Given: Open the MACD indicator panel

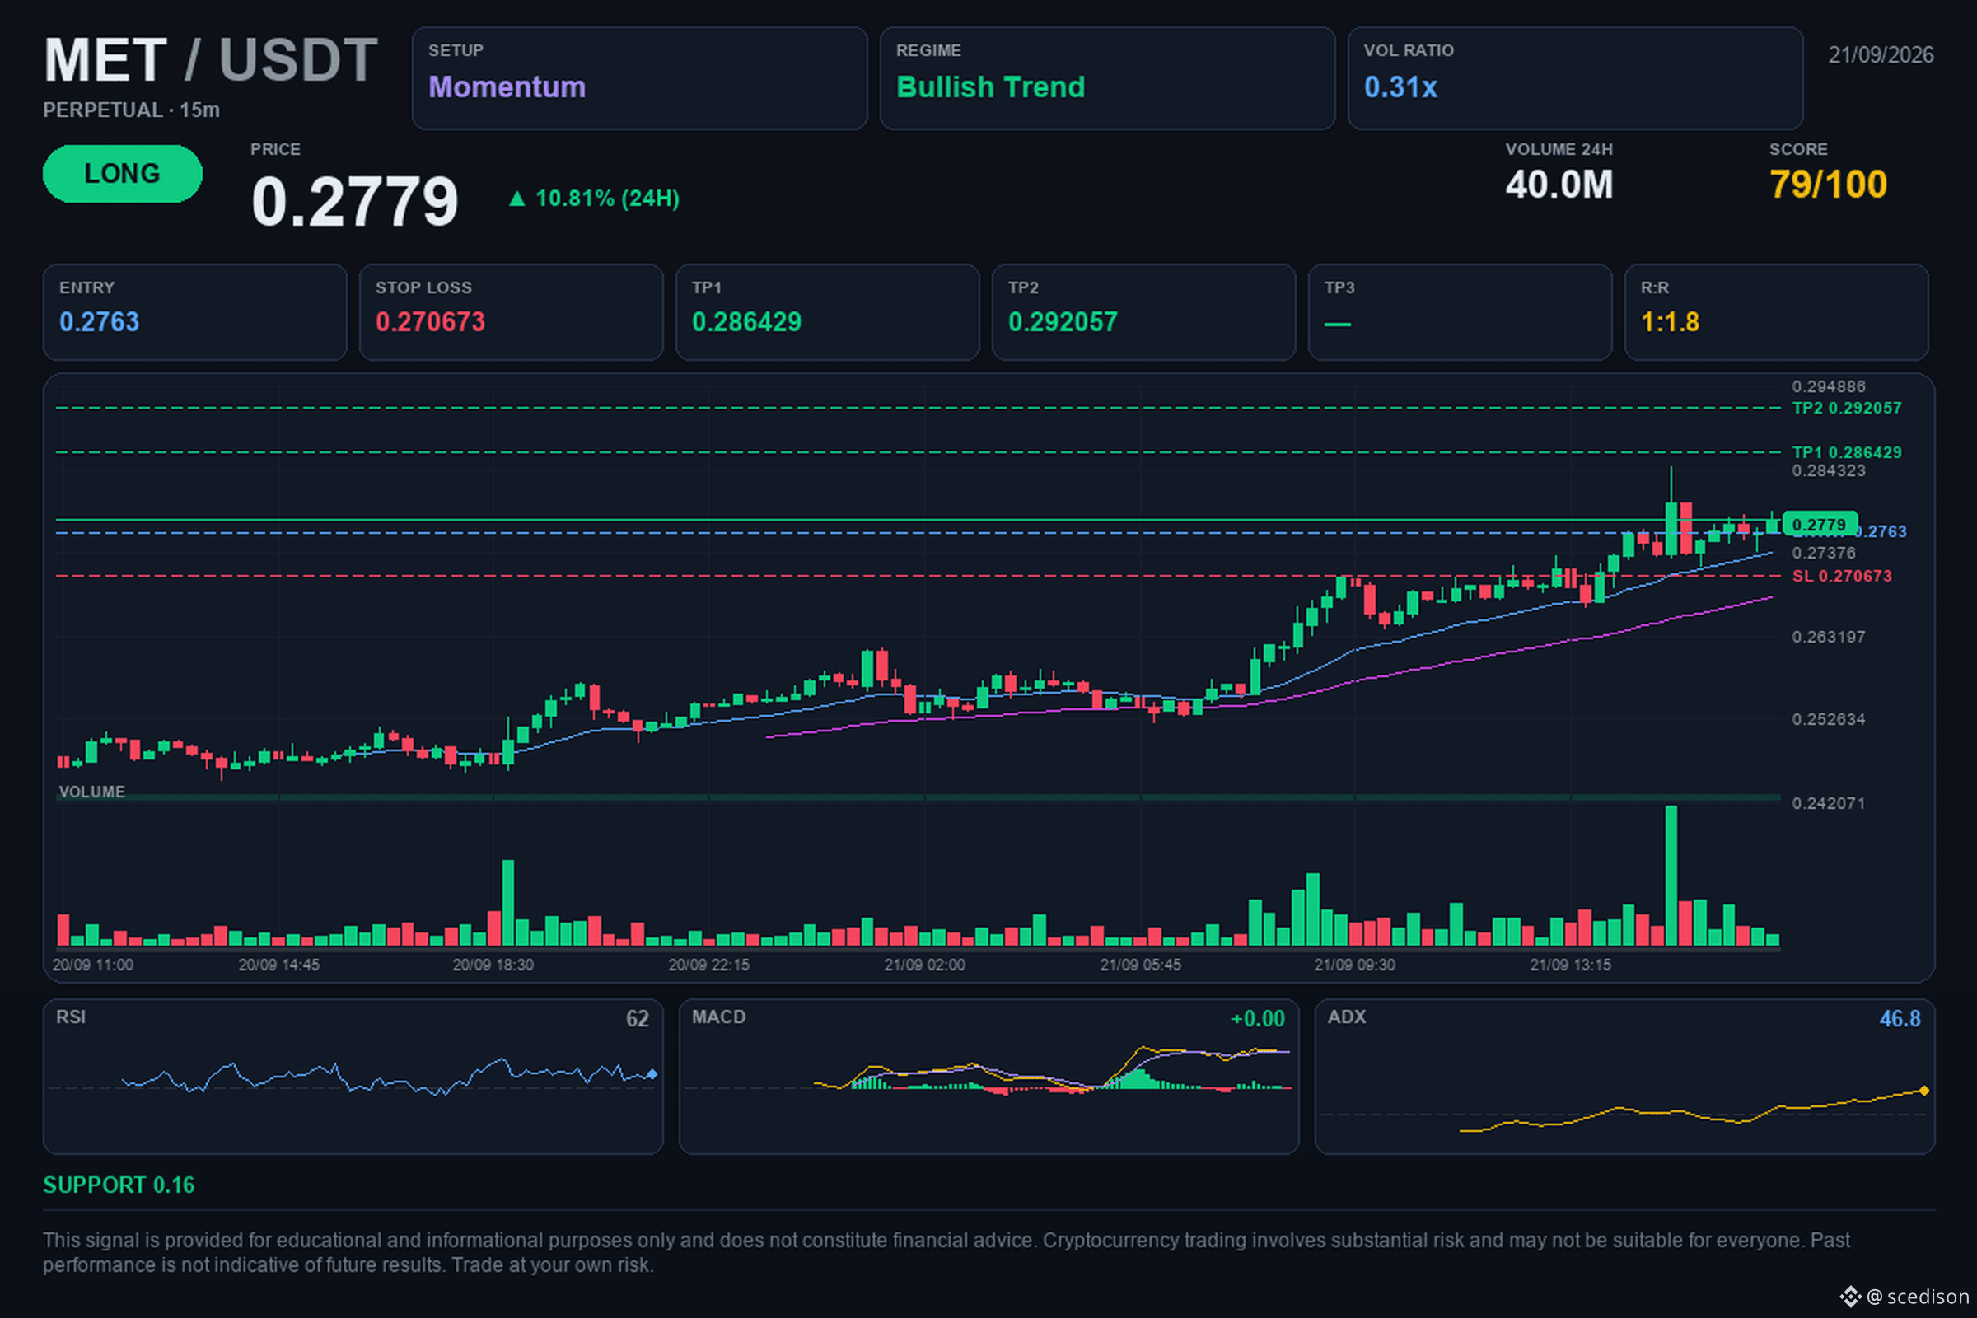Looking at the screenshot, I should (x=988, y=1076).
